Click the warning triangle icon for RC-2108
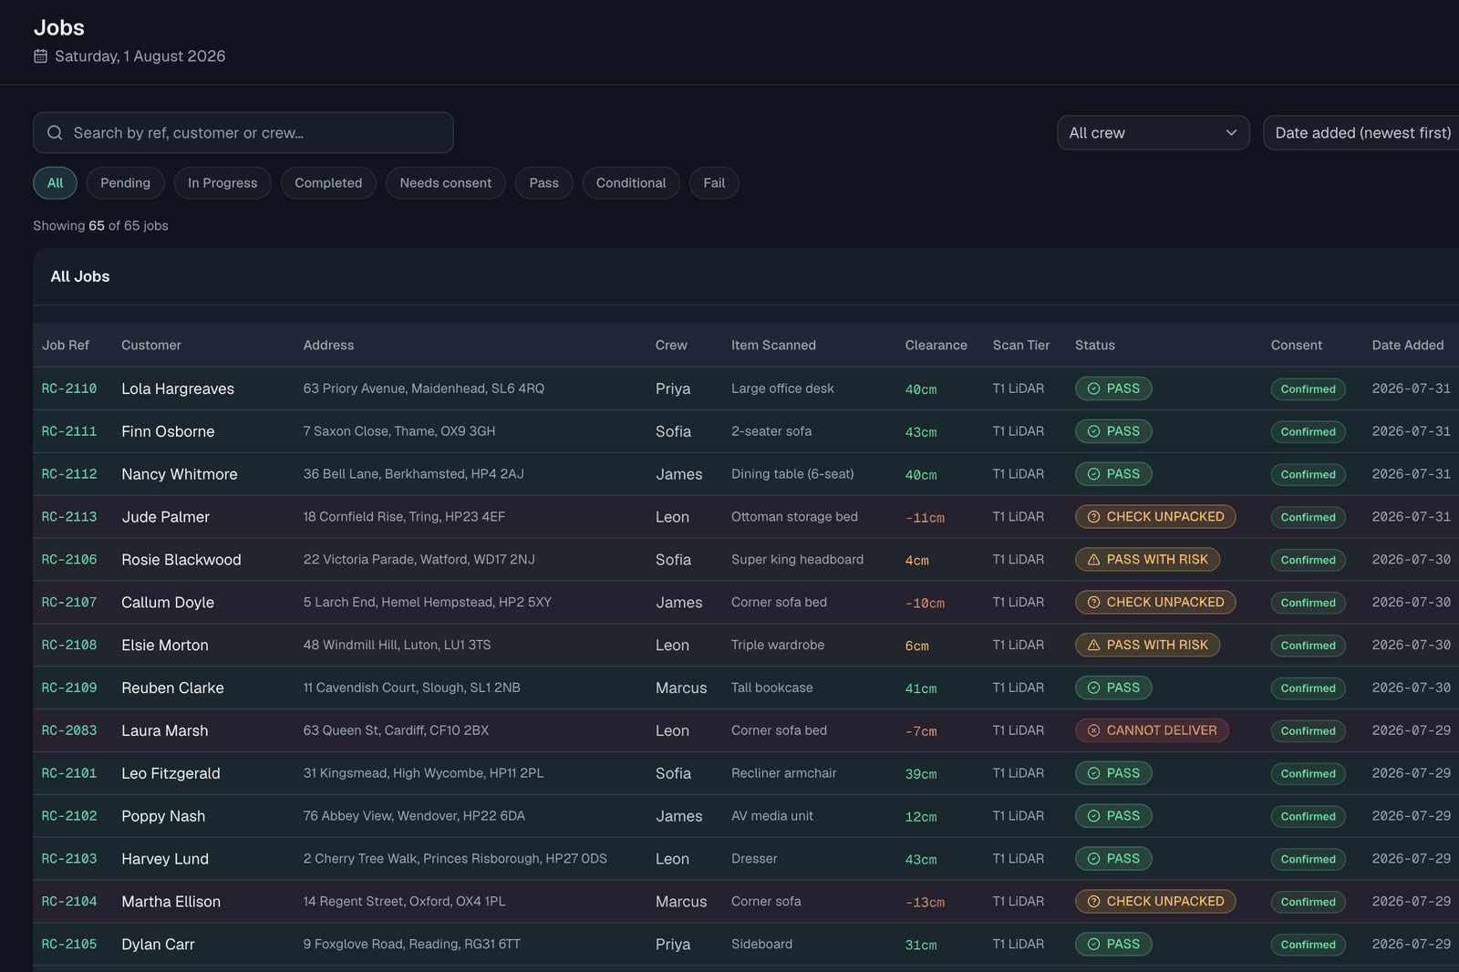The image size is (1459, 972). point(1093,646)
